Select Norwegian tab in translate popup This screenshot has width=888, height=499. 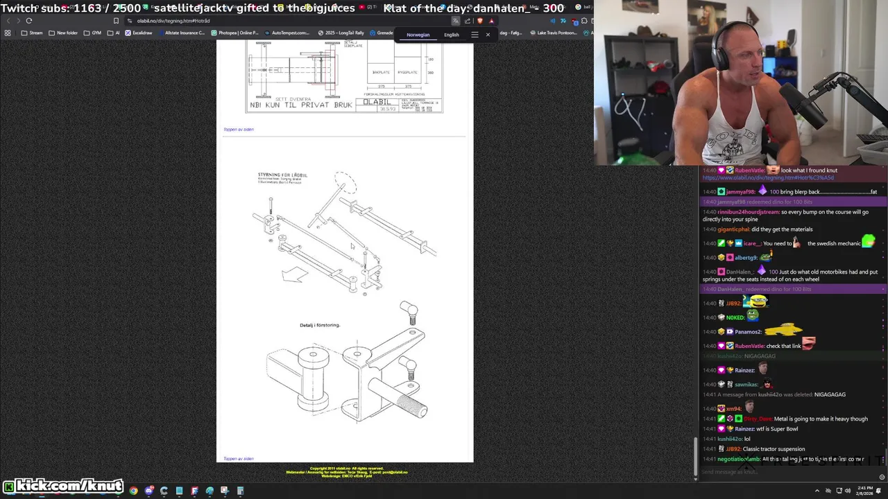tap(418, 35)
